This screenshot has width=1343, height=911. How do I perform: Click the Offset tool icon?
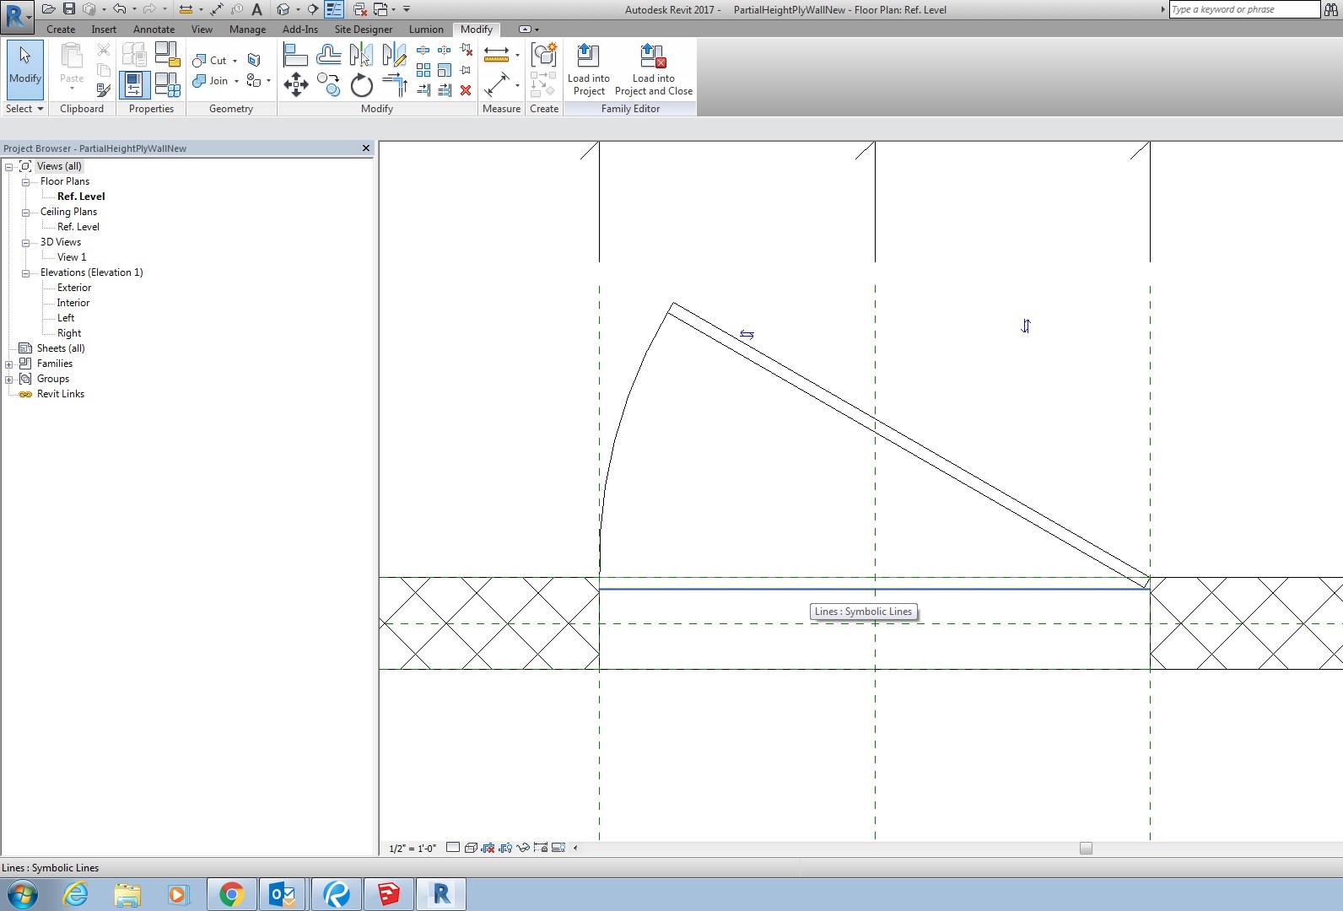pyautogui.click(x=328, y=56)
